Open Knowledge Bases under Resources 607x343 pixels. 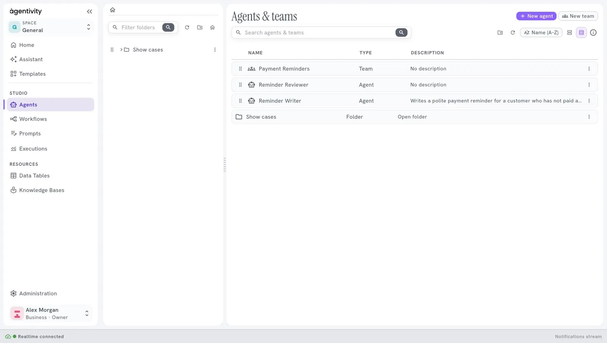tap(50, 190)
